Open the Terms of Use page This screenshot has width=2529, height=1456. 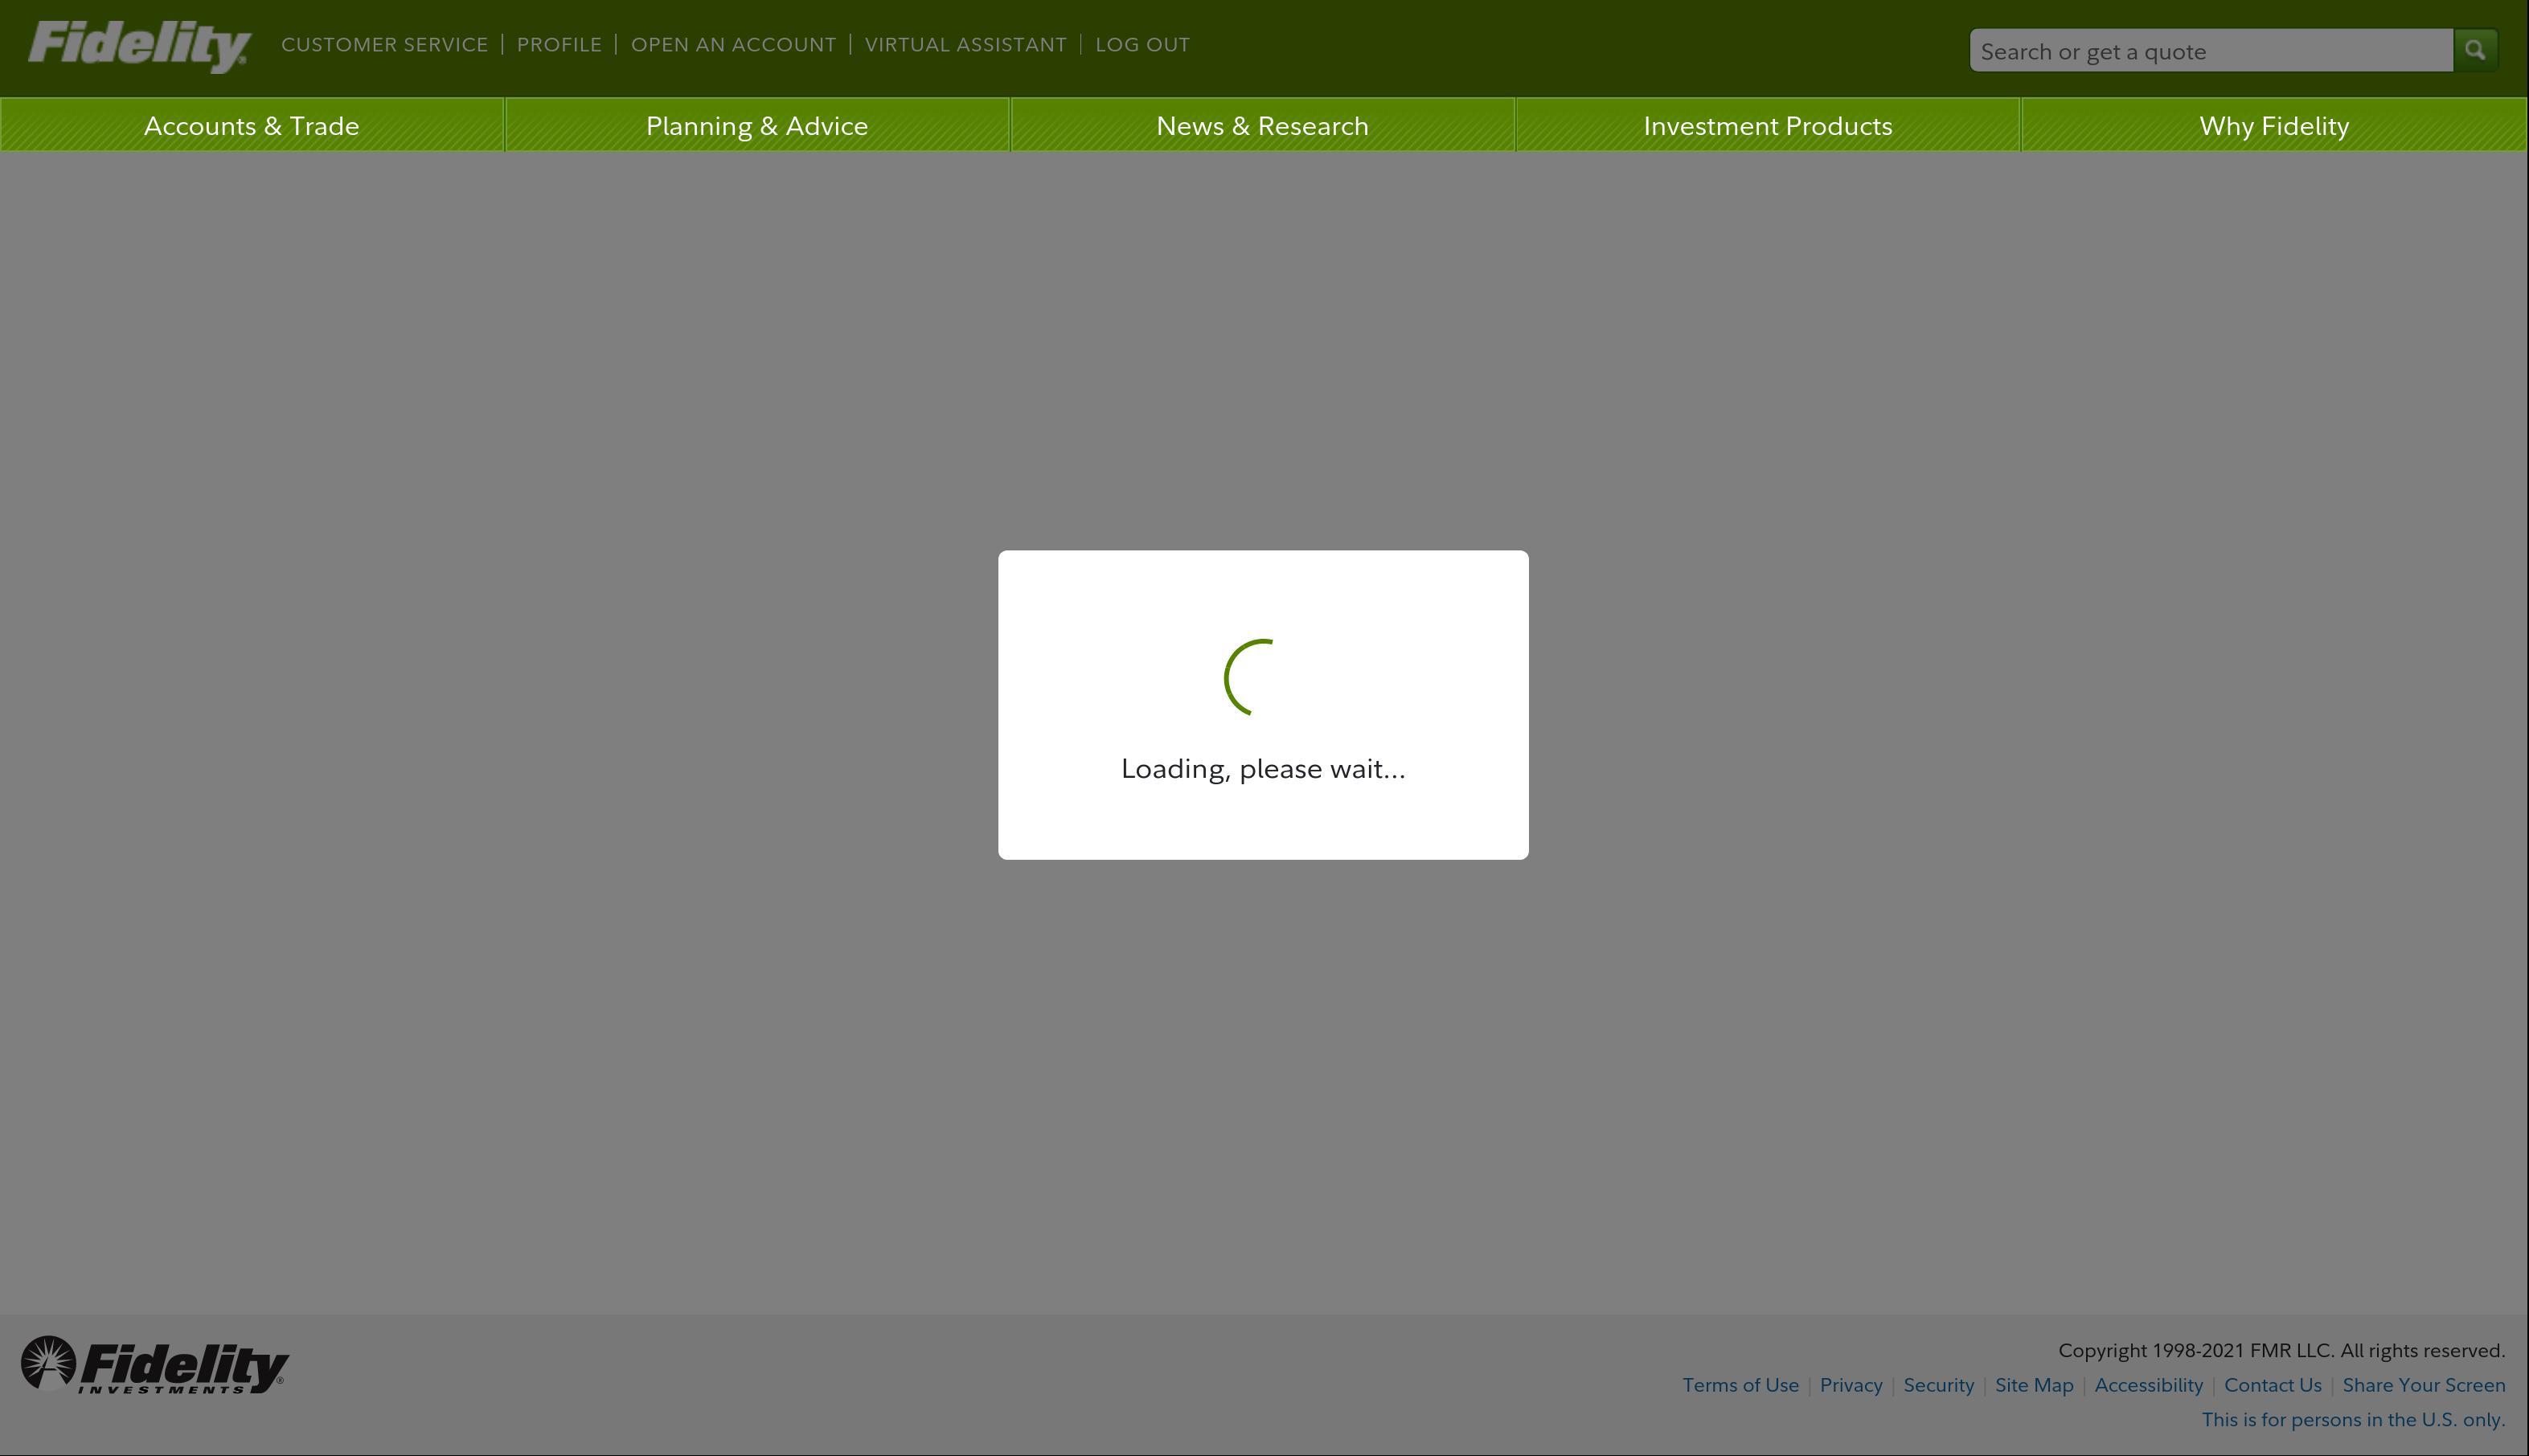(x=1740, y=1385)
